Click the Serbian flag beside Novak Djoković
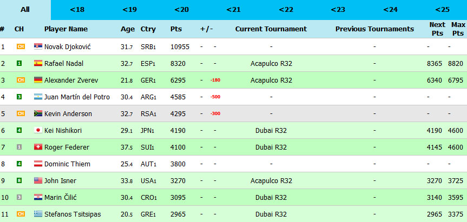Viewport: 467px width, 222px height. coord(38,47)
